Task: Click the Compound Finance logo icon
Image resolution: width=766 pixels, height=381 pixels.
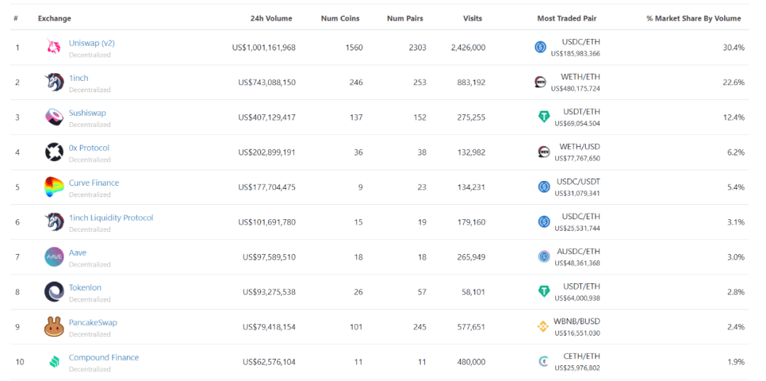Action: point(54,362)
